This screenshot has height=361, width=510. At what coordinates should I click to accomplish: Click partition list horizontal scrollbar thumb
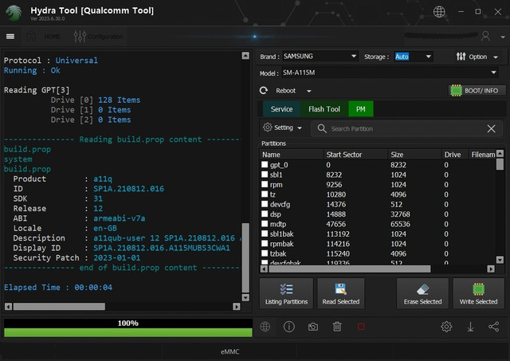350,269
